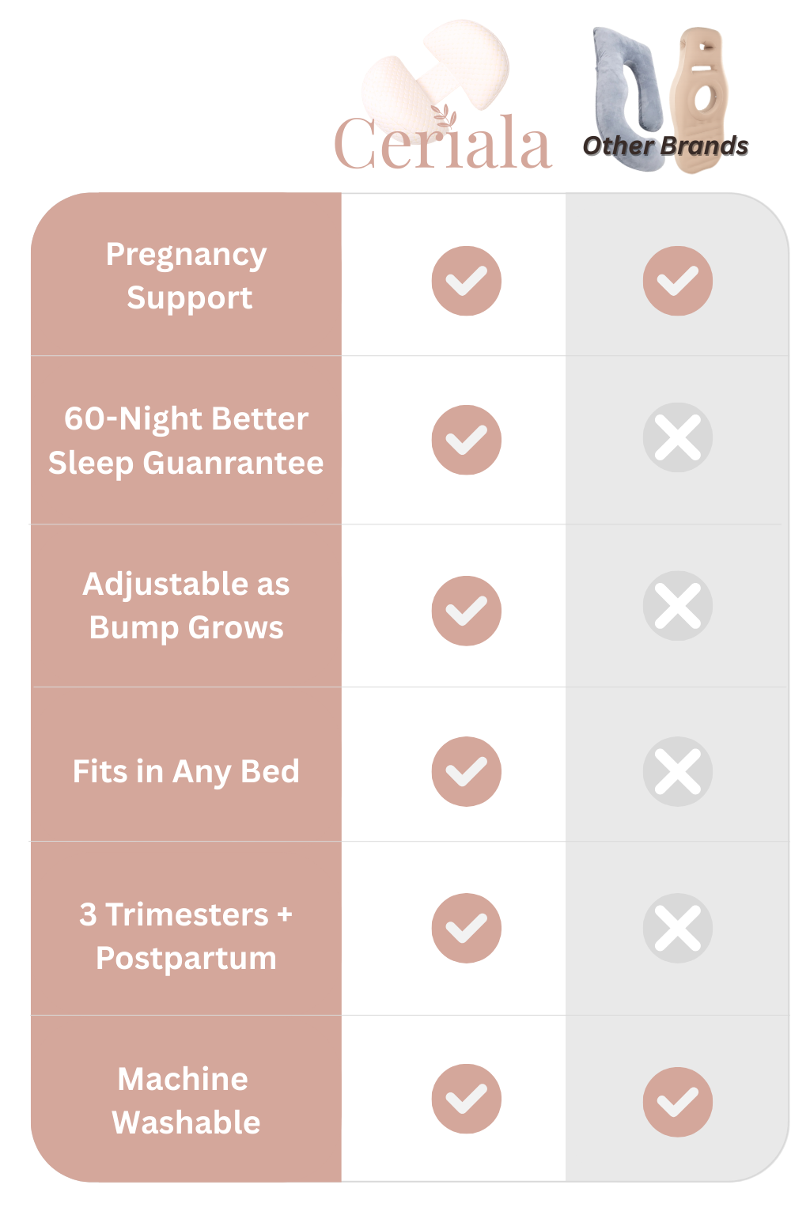Screen dimensions: 810x1215
Task: Click Ceriala checkmark for 60-Night Sleep Guarantee
Action: (467, 440)
